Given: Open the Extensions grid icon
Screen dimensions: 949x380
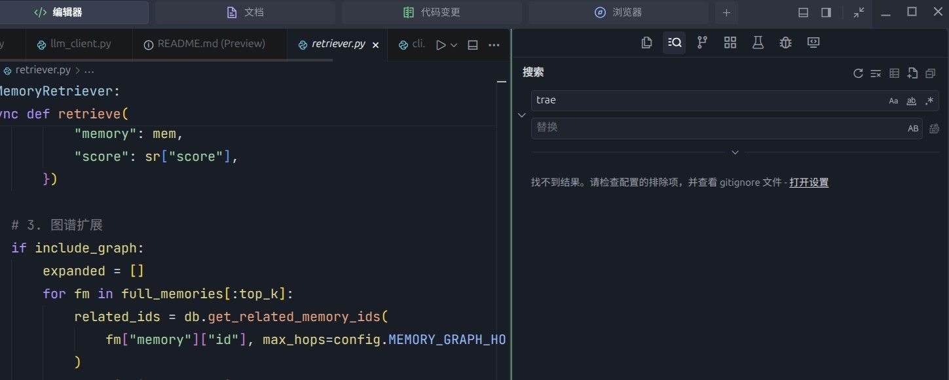Looking at the screenshot, I should [x=730, y=43].
